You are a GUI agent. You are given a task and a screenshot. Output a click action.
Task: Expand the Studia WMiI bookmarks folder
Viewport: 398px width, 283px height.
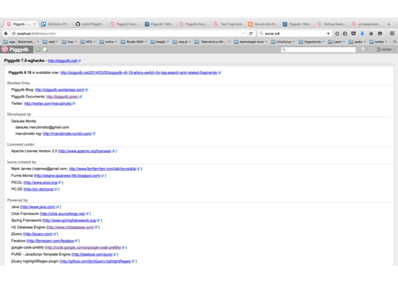tap(134, 42)
